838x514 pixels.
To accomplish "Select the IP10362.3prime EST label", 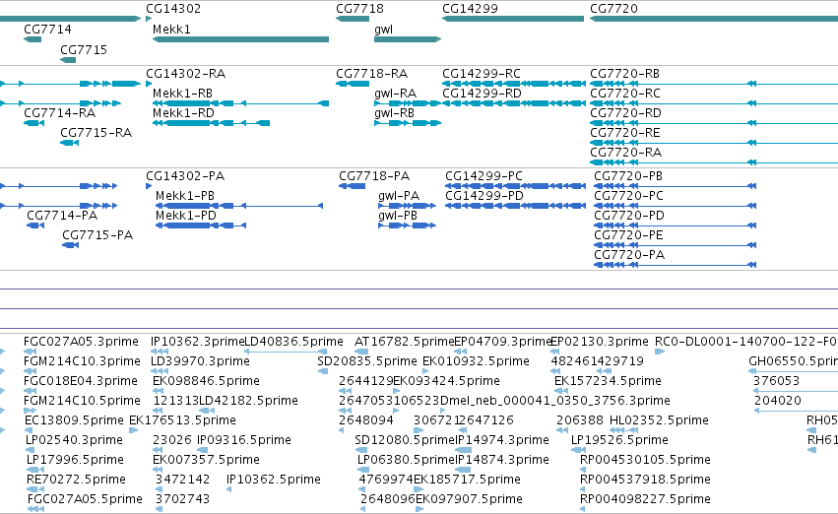I will coord(197,342).
